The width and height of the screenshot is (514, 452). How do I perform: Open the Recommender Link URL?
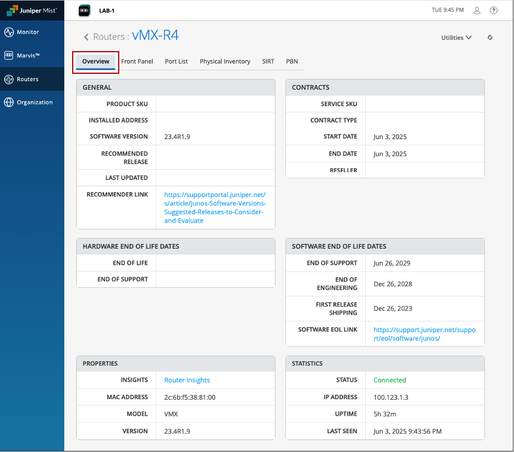tap(215, 207)
